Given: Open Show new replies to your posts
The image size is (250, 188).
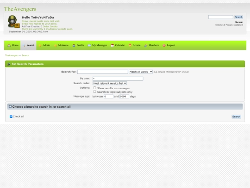Looking at the screenshot, I should [x=39, y=24].
